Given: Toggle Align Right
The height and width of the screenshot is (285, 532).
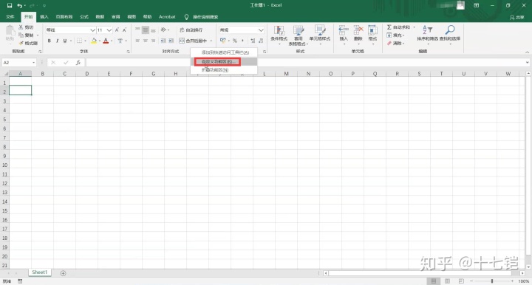Looking at the screenshot, I should [x=154, y=41].
